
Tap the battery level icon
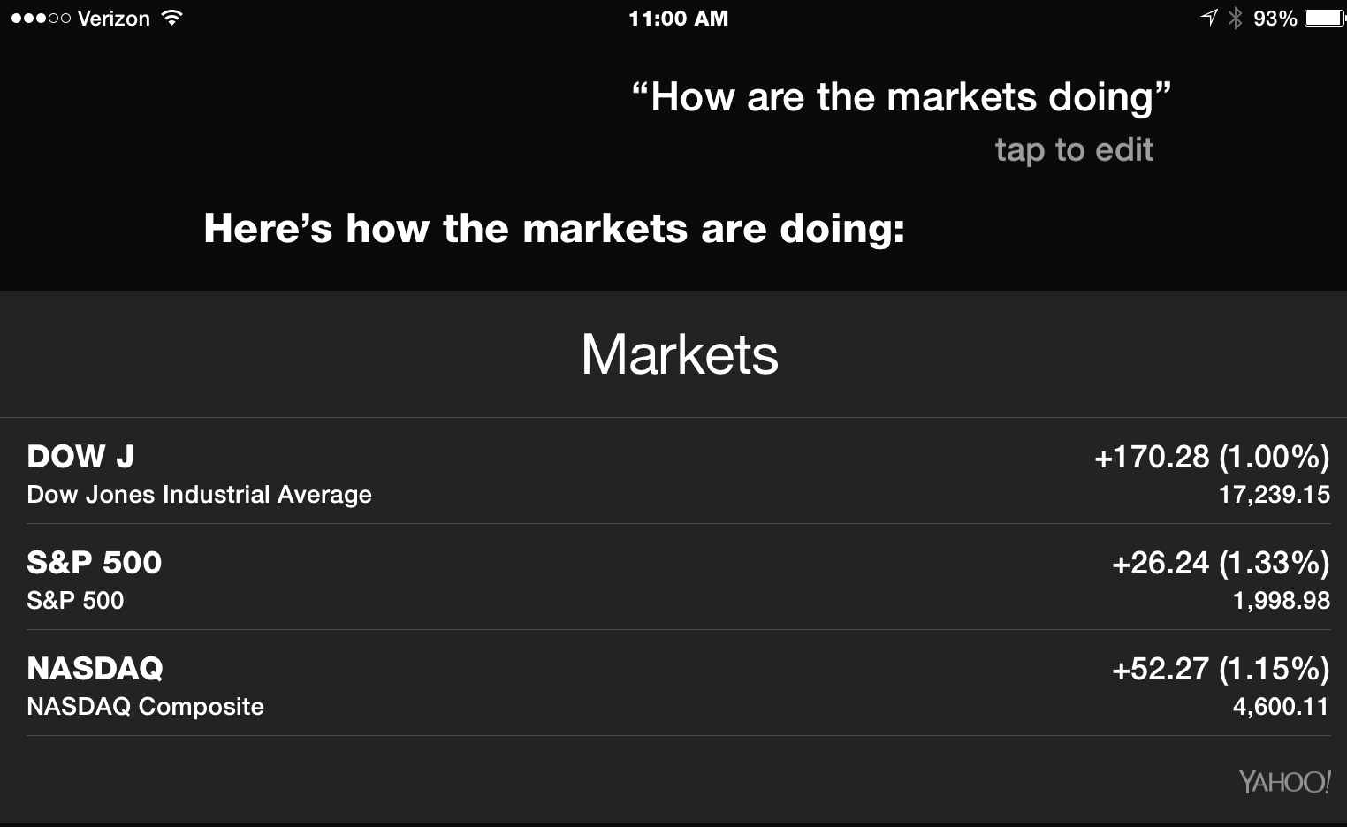(1324, 18)
